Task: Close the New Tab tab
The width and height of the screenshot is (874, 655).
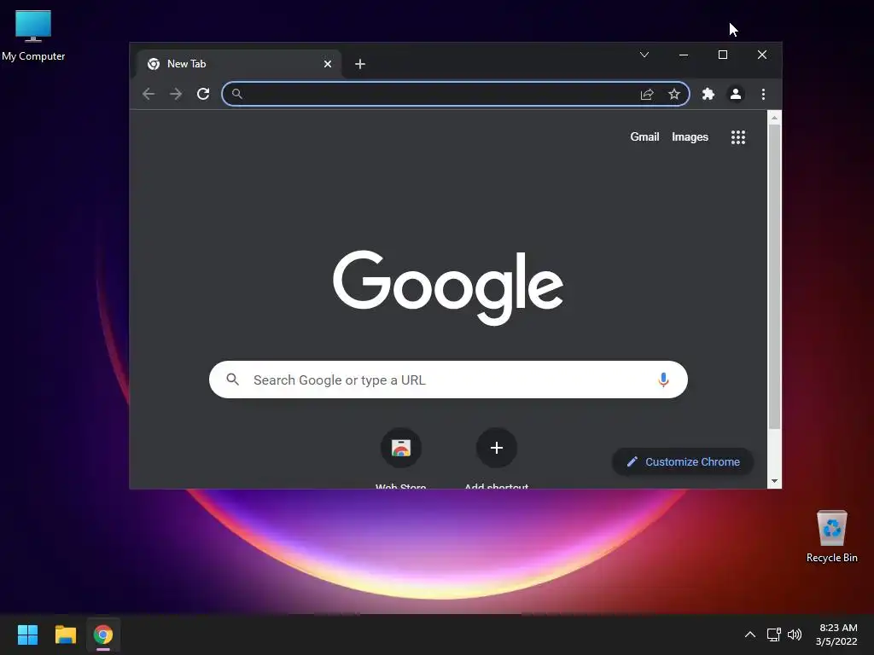Action: click(x=328, y=64)
